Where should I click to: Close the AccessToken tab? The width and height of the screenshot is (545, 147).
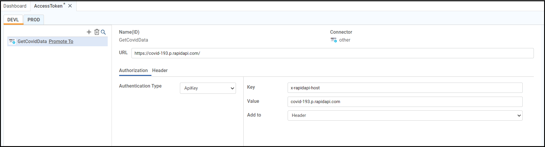pos(70,6)
